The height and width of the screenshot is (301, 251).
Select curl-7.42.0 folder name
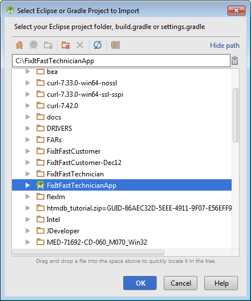click(x=63, y=106)
